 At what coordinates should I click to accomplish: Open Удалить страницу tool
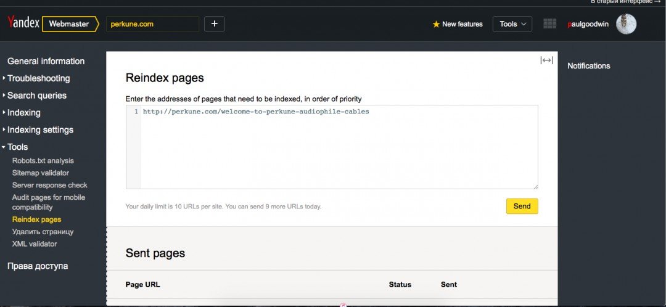click(x=43, y=232)
